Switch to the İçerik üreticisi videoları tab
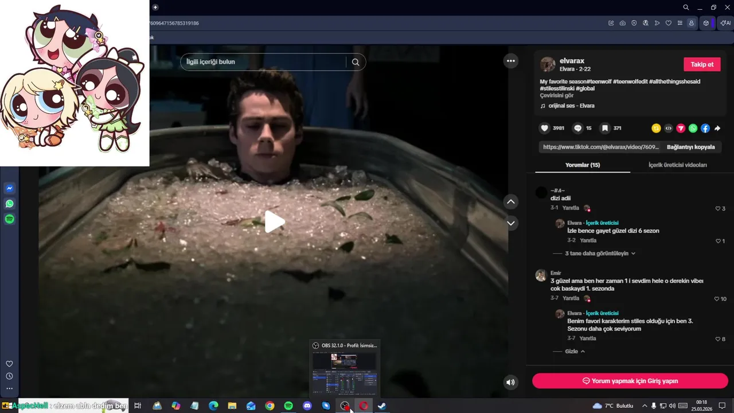The image size is (734, 413). (x=677, y=165)
